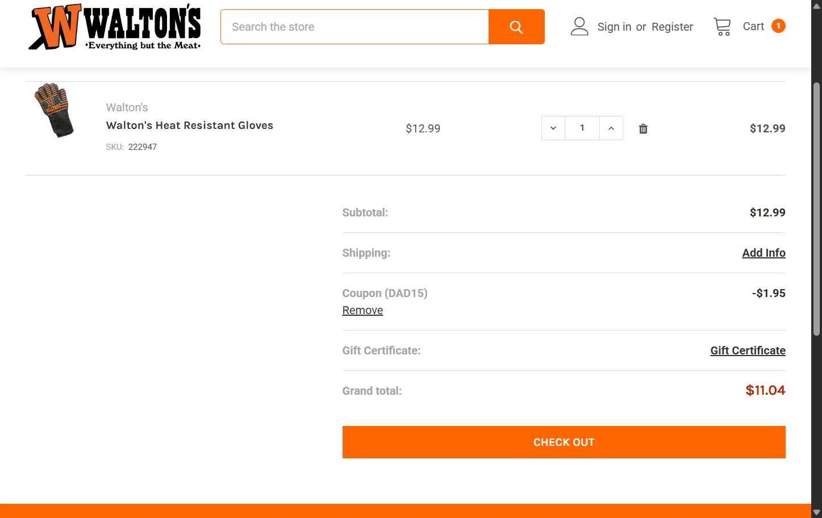The height and width of the screenshot is (518, 822).
Task: Decrease glove quantity with down chevron
Action: click(x=553, y=128)
